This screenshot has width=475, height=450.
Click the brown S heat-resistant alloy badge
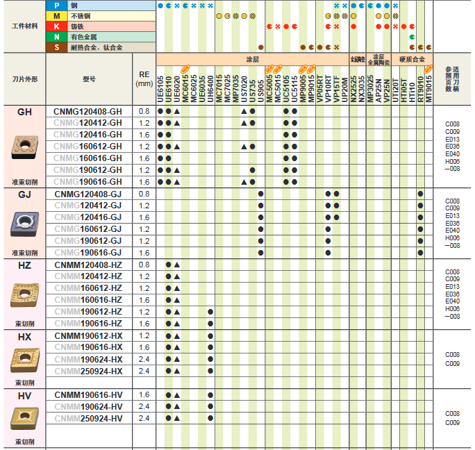click(x=56, y=47)
